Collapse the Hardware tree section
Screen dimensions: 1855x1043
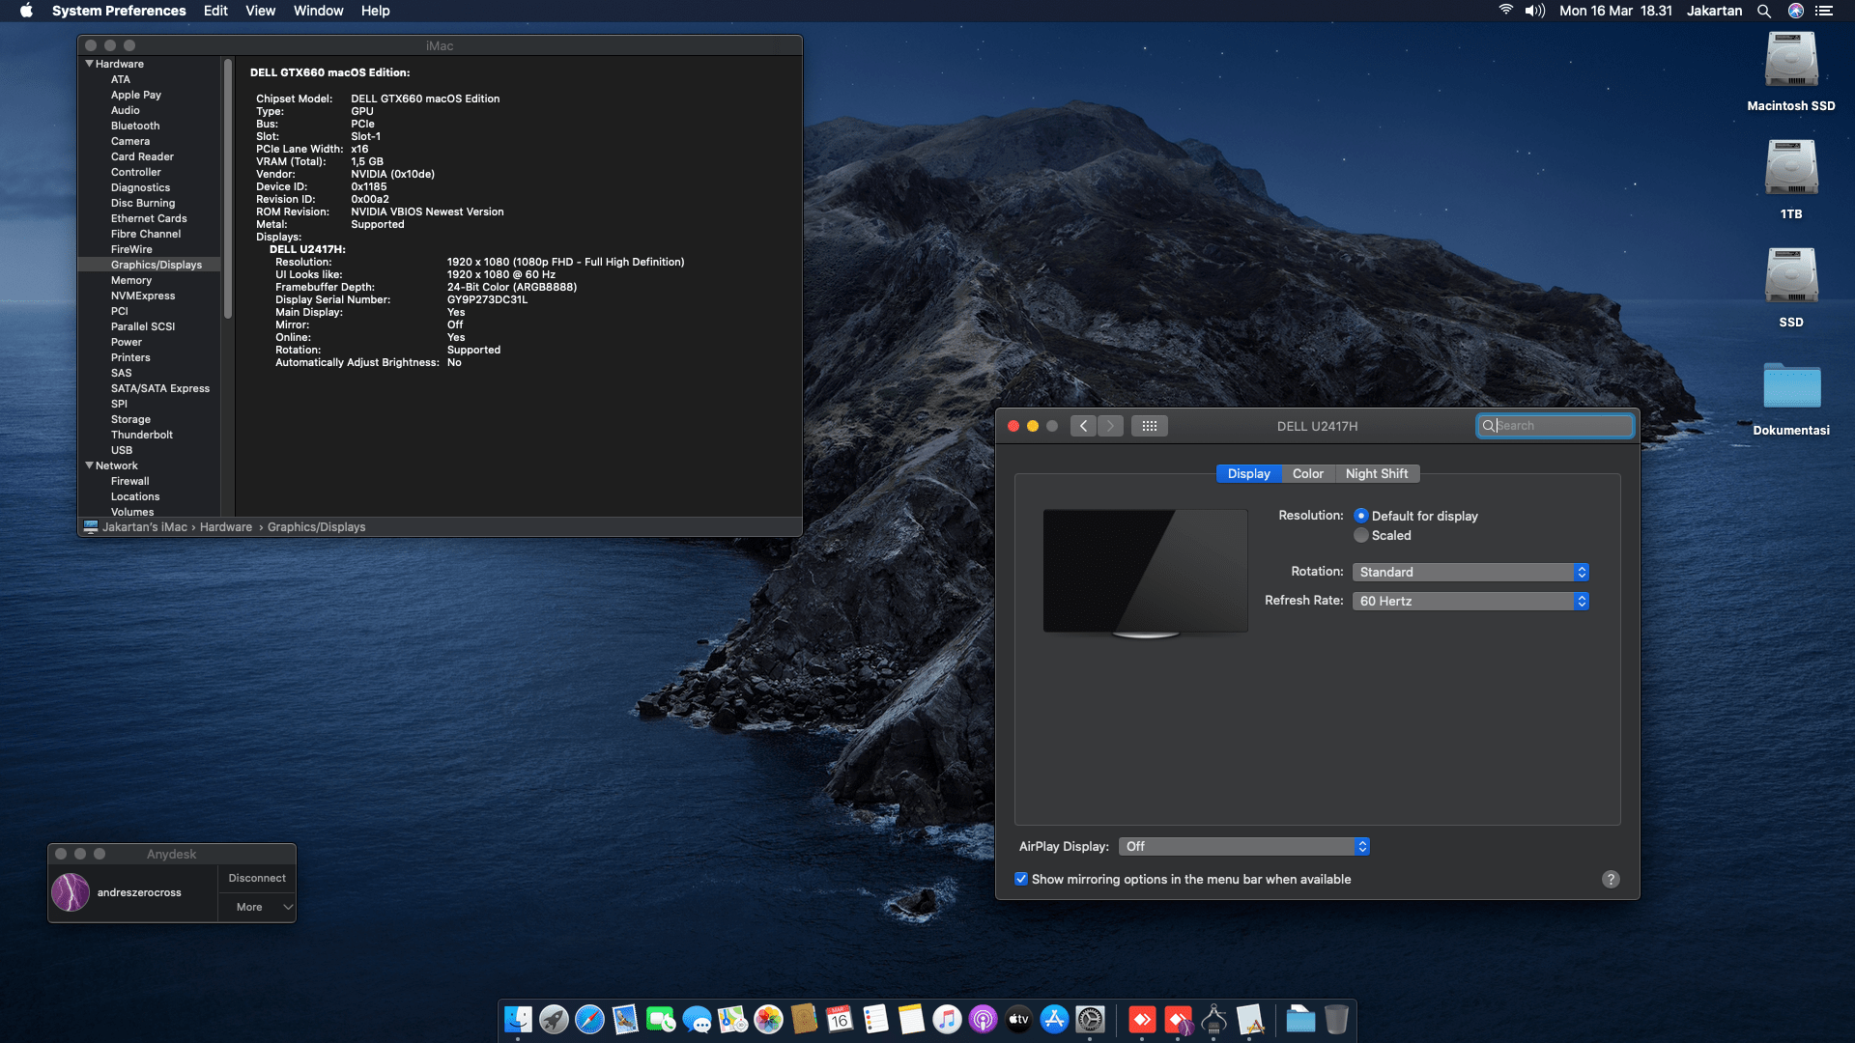(90, 64)
